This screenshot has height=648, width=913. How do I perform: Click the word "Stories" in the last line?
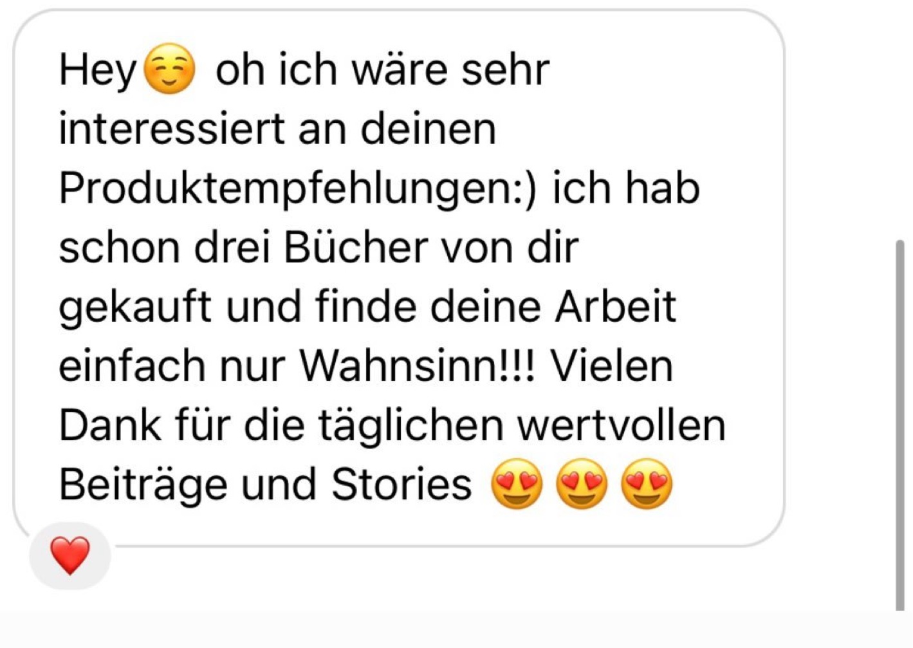coord(401,484)
